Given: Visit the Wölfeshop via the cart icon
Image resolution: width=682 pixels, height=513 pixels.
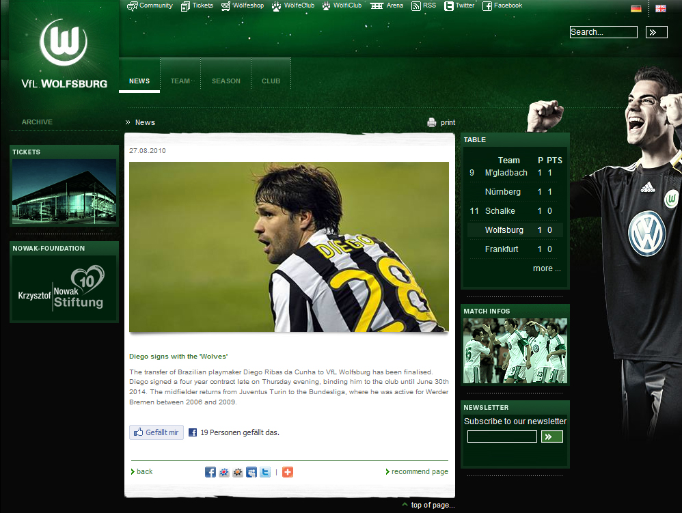Looking at the screenshot, I should point(243,5).
